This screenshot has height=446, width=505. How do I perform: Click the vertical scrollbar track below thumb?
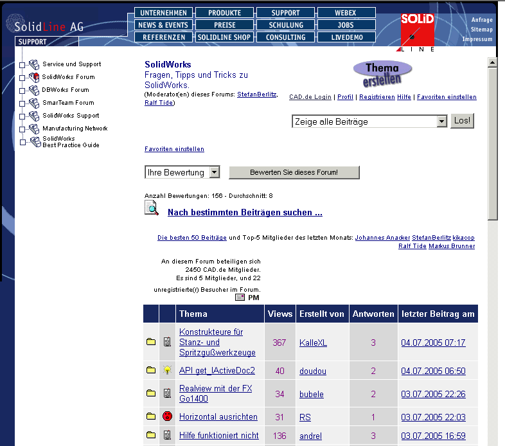pyautogui.click(x=492, y=332)
